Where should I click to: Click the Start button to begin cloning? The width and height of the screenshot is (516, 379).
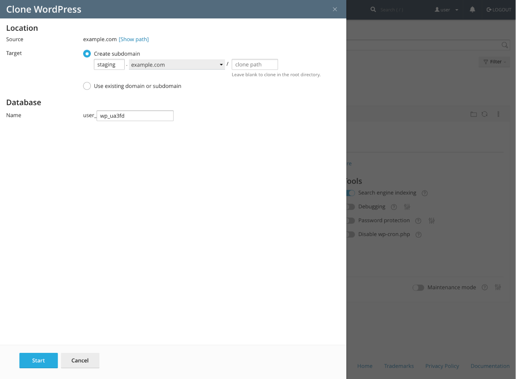pyautogui.click(x=38, y=360)
